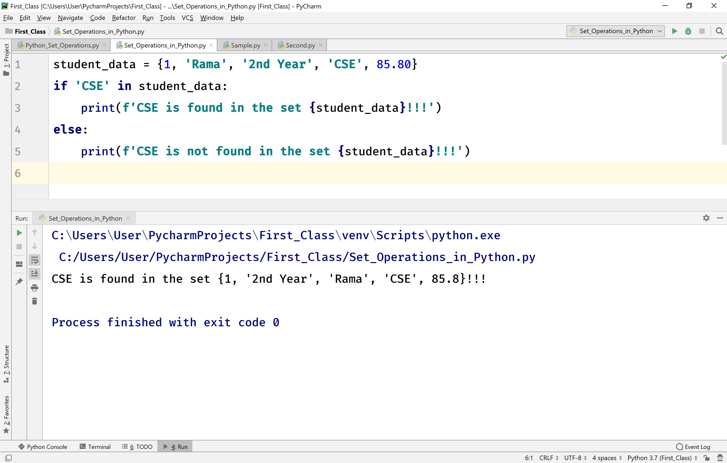Toggle soft-wrap in the Run console
Screen dimensions: 727x463
pyautogui.click(x=35, y=260)
